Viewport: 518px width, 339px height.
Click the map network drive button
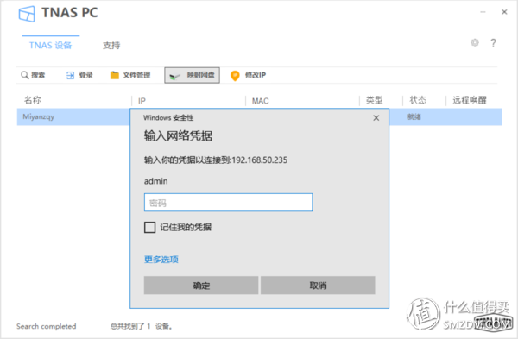pos(192,75)
